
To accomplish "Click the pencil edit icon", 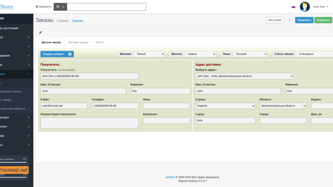I will pyautogui.click(x=40, y=32).
